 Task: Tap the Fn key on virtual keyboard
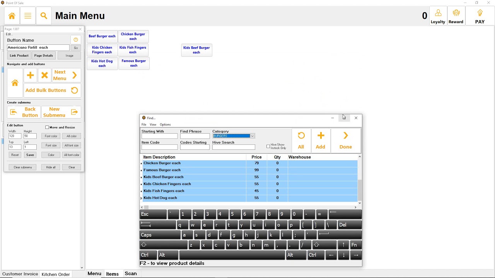point(355,245)
